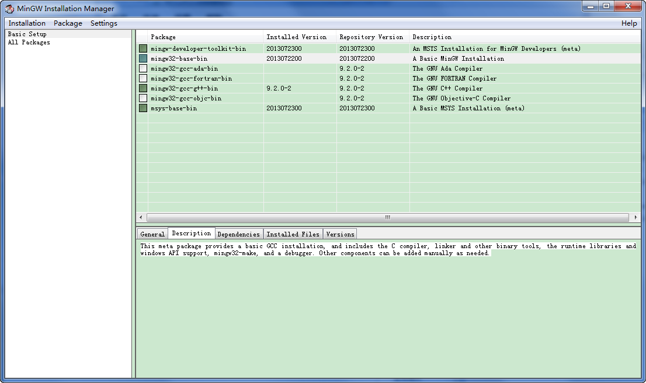This screenshot has height=383, width=646.
Task: Select All Packages in left tree
Action: click(x=29, y=42)
